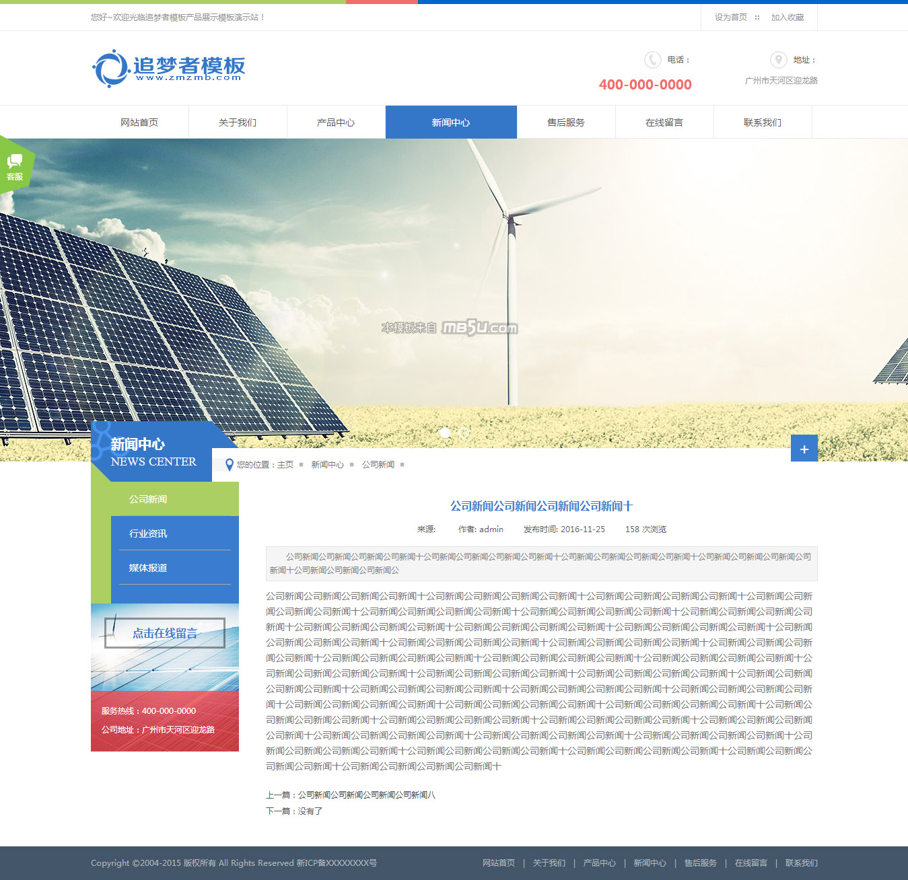Go to 售后服务 in the navigation bar
Image resolution: width=908 pixels, height=880 pixels.
566,122
